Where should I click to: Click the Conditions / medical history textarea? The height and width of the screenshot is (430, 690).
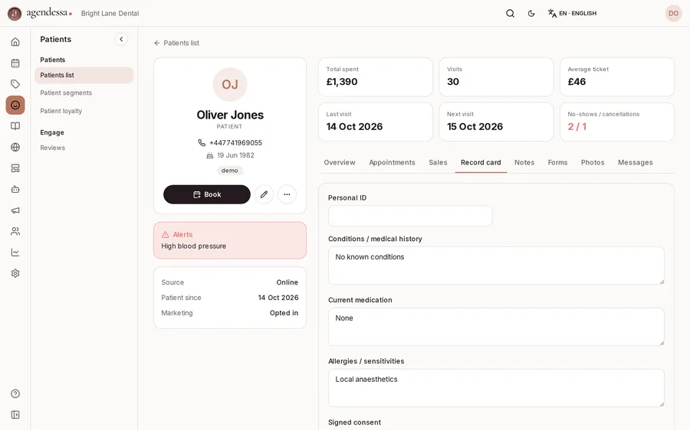[x=496, y=265]
